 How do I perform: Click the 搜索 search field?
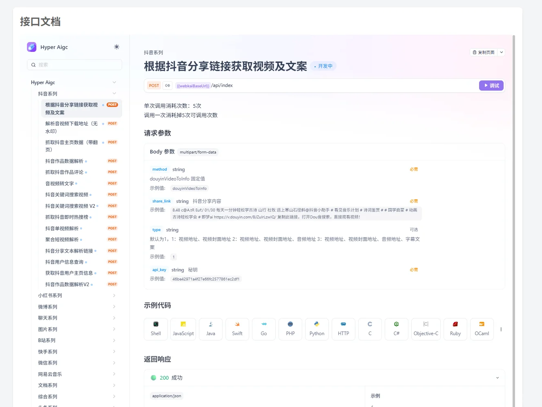[x=74, y=64]
